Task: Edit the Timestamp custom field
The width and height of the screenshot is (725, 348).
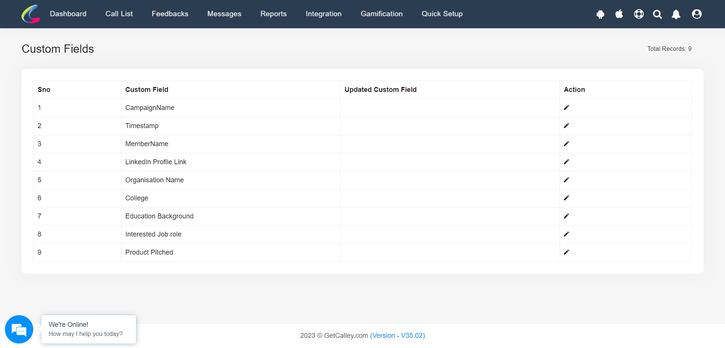Action: click(566, 126)
